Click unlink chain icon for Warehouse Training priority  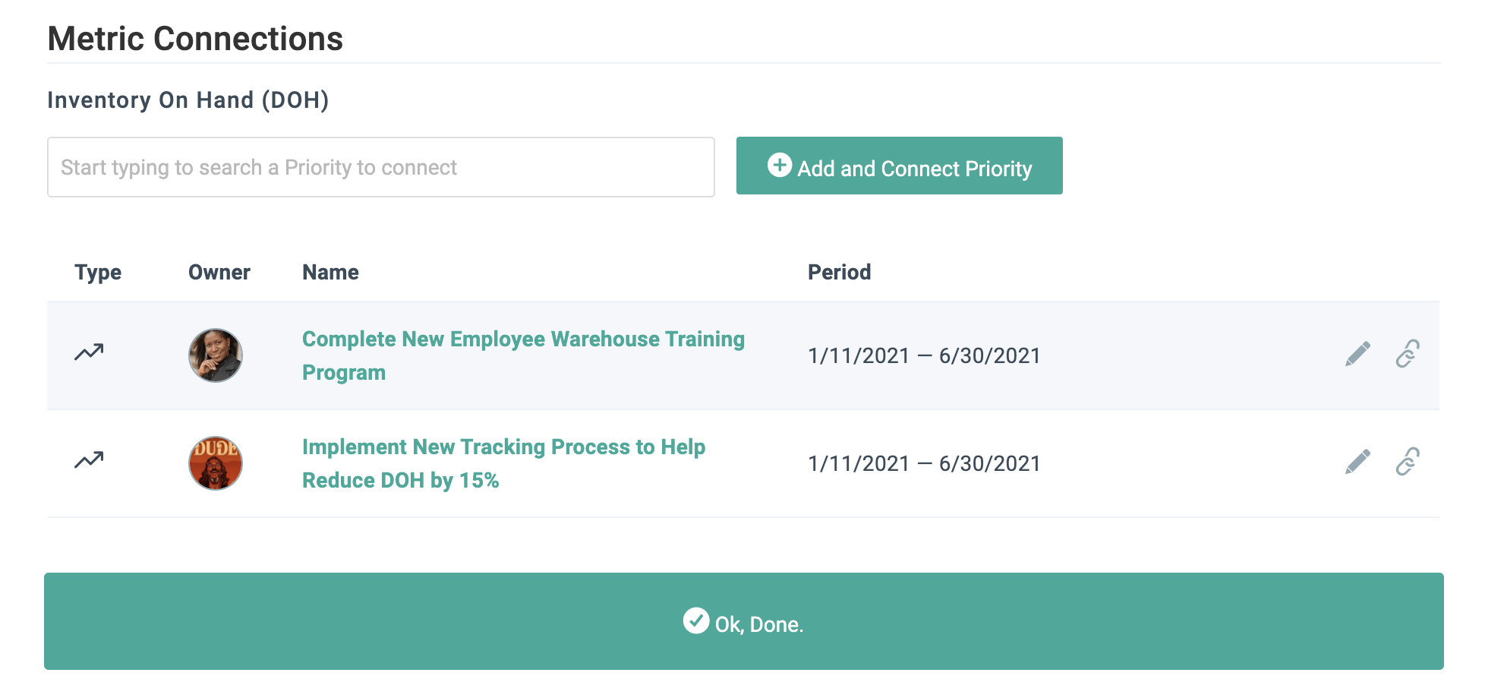click(1408, 354)
